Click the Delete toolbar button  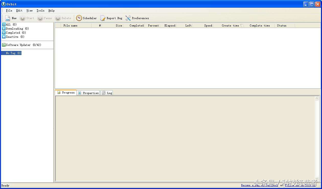pyautogui.click(x=63, y=18)
